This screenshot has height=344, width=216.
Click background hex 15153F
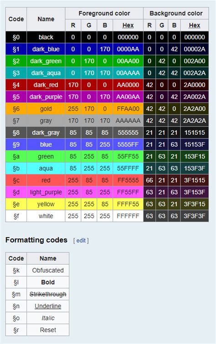click(195, 144)
